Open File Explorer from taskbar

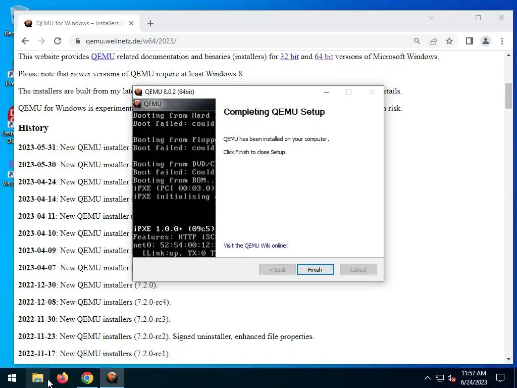[37, 378]
